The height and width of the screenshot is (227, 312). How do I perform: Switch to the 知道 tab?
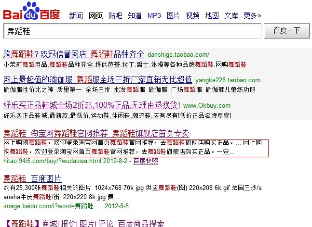click(135, 16)
